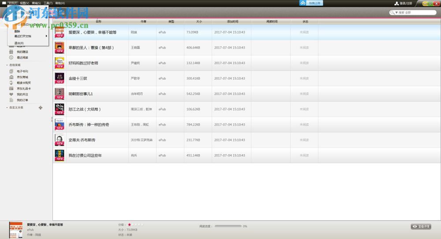Image resolution: width=441 pixels, height=239 pixels.
Task: Select cover of 史蒂夫·乔布斯传 book
Action: tap(60, 140)
